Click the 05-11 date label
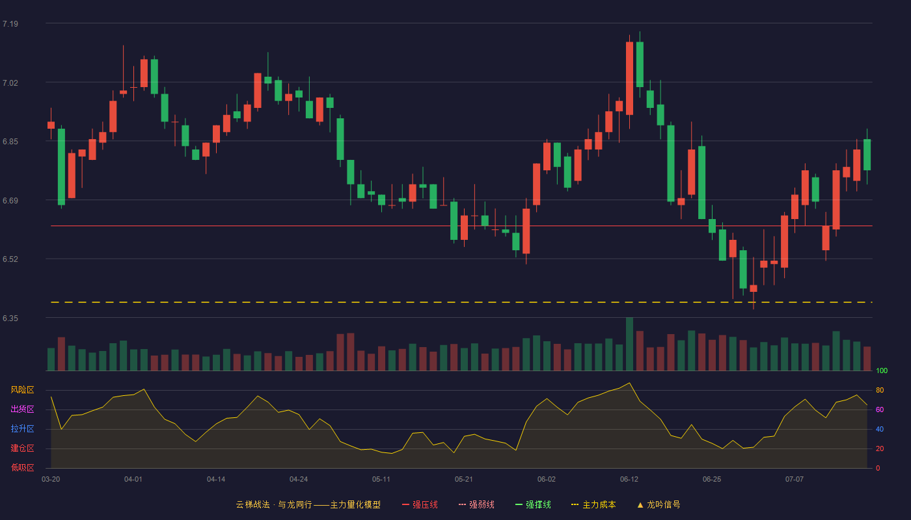The width and height of the screenshot is (911, 520). (381, 479)
